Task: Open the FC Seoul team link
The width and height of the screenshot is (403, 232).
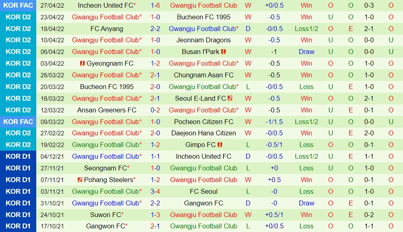Action: pyautogui.click(x=204, y=192)
